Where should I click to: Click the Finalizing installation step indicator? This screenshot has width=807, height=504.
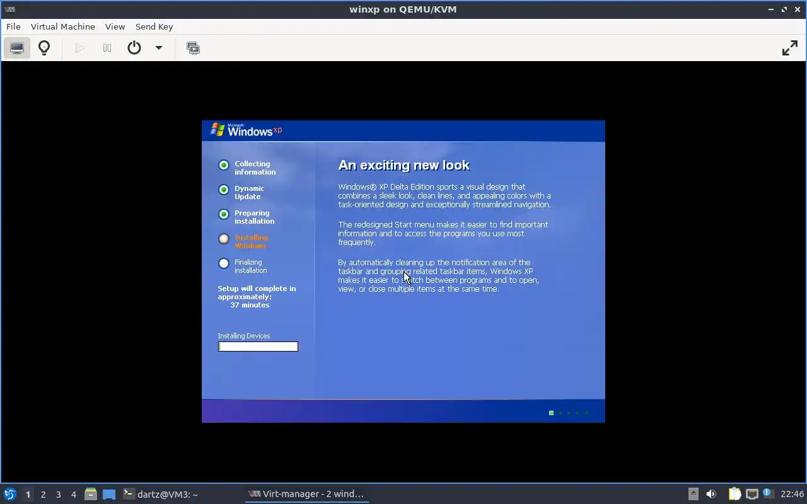(x=223, y=263)
